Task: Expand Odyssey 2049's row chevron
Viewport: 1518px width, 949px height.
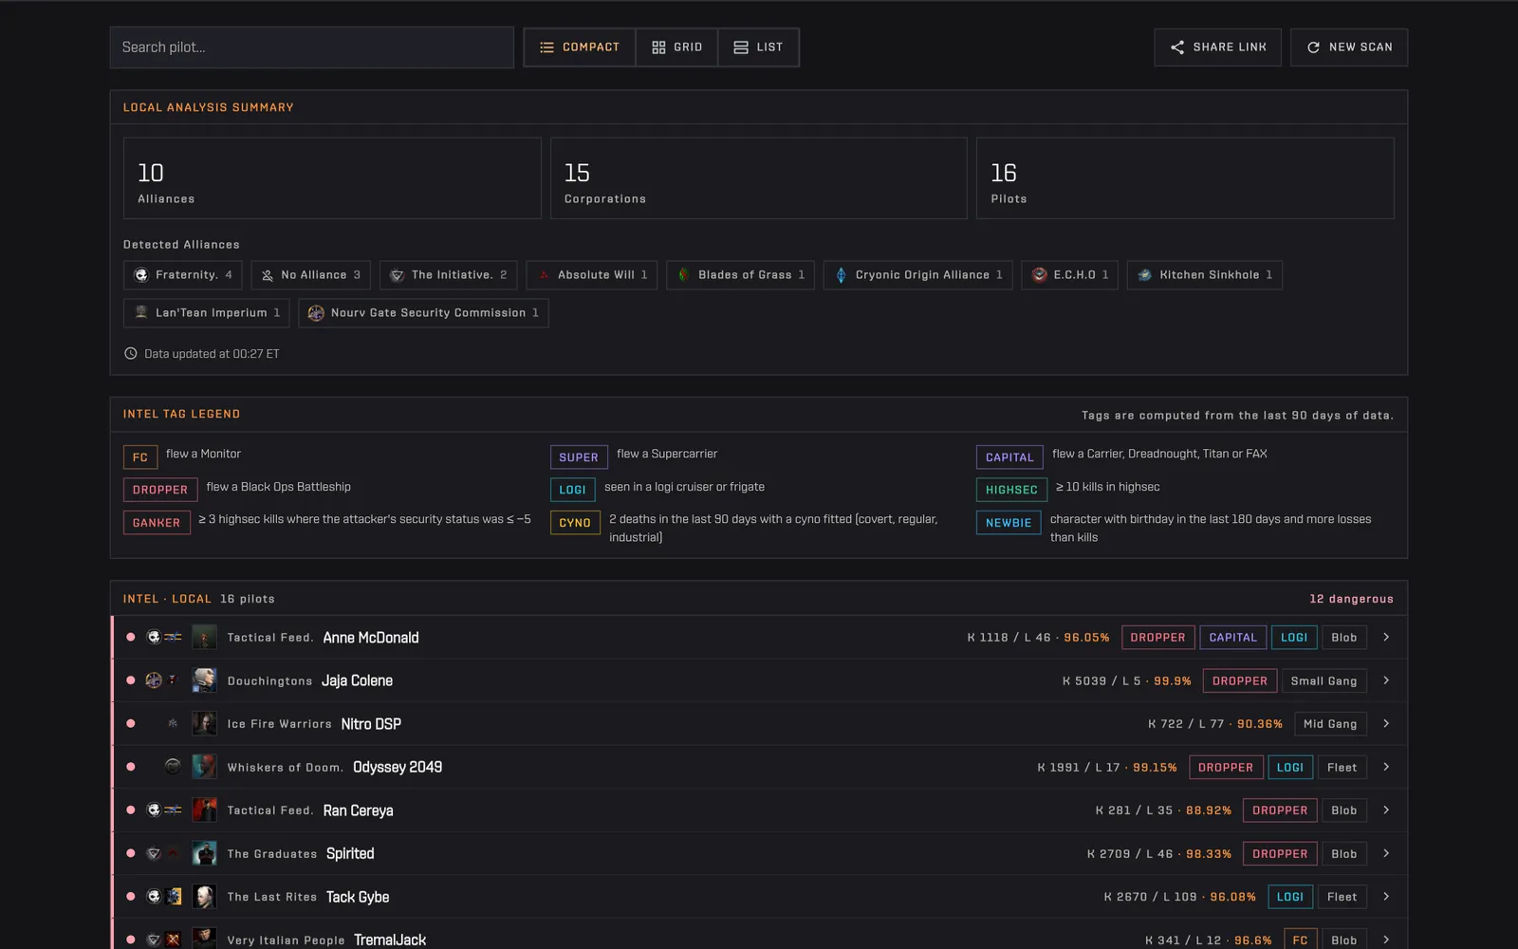Action: [1386, 767]
